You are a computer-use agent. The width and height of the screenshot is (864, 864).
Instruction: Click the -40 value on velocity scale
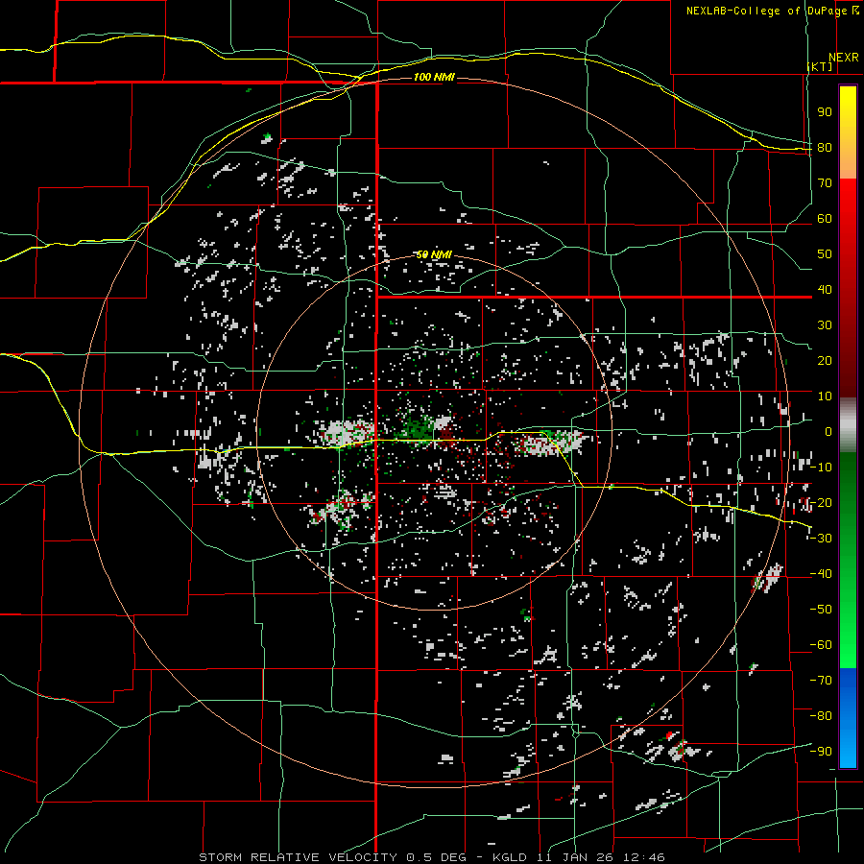click(821, 574)
